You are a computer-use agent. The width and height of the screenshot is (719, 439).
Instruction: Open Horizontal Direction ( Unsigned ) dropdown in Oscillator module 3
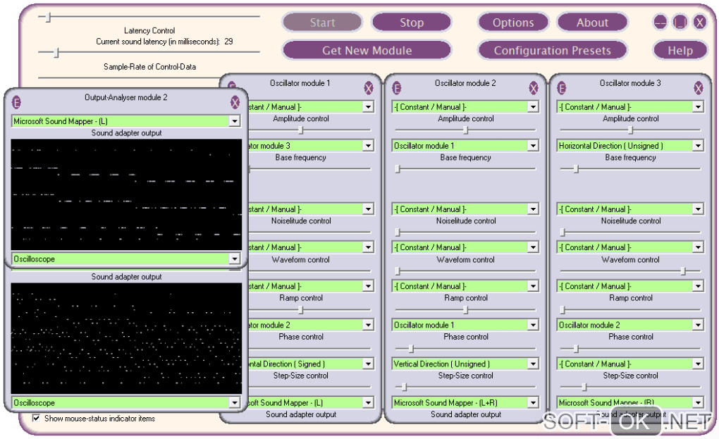[x=630, y=146]
